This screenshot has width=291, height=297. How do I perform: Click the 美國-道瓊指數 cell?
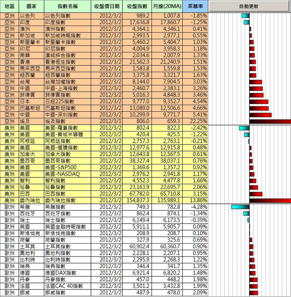point(68,147)
